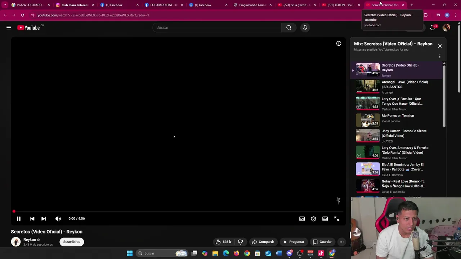Click the playlist panel scrollbar
Viewport: 461px width, 259px height.
tap(444, 95)
